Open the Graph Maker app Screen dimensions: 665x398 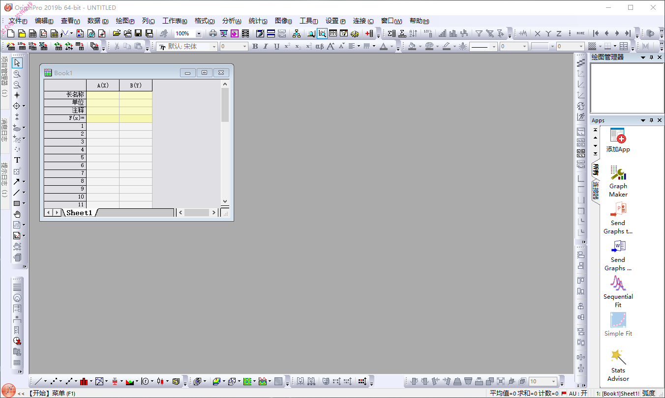tap(618, 181)
